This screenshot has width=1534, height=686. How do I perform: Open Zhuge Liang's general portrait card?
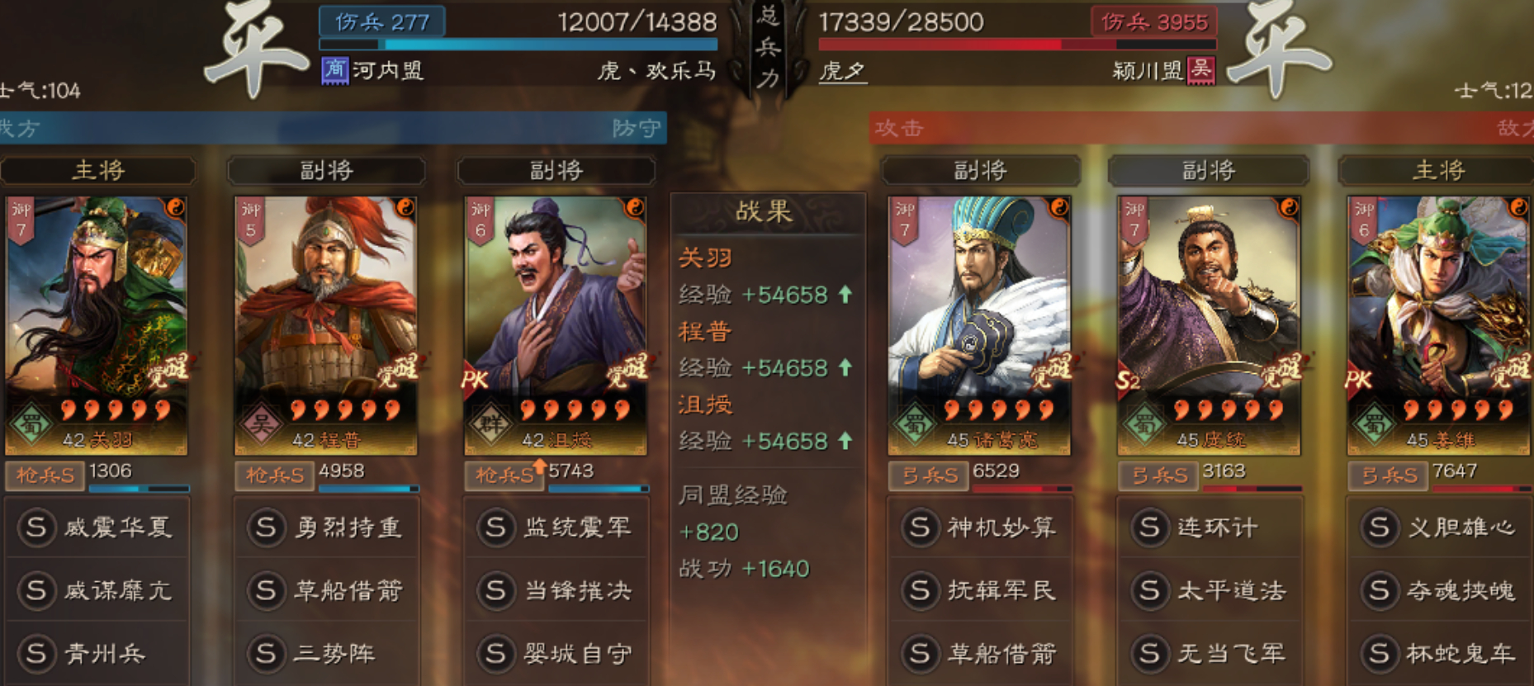coord(979,325)
